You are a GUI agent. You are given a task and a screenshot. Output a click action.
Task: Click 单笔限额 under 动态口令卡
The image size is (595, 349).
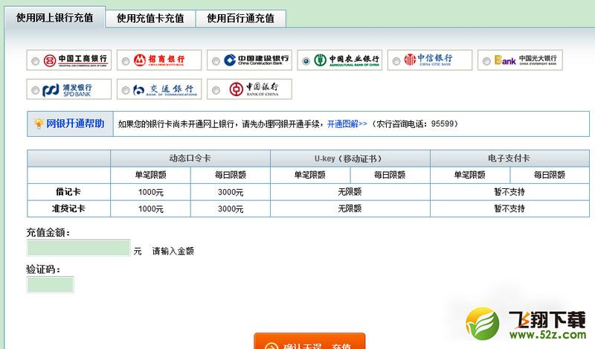(151, 175)
